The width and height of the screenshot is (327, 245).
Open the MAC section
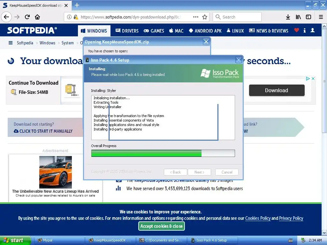(x=176, y=31)
